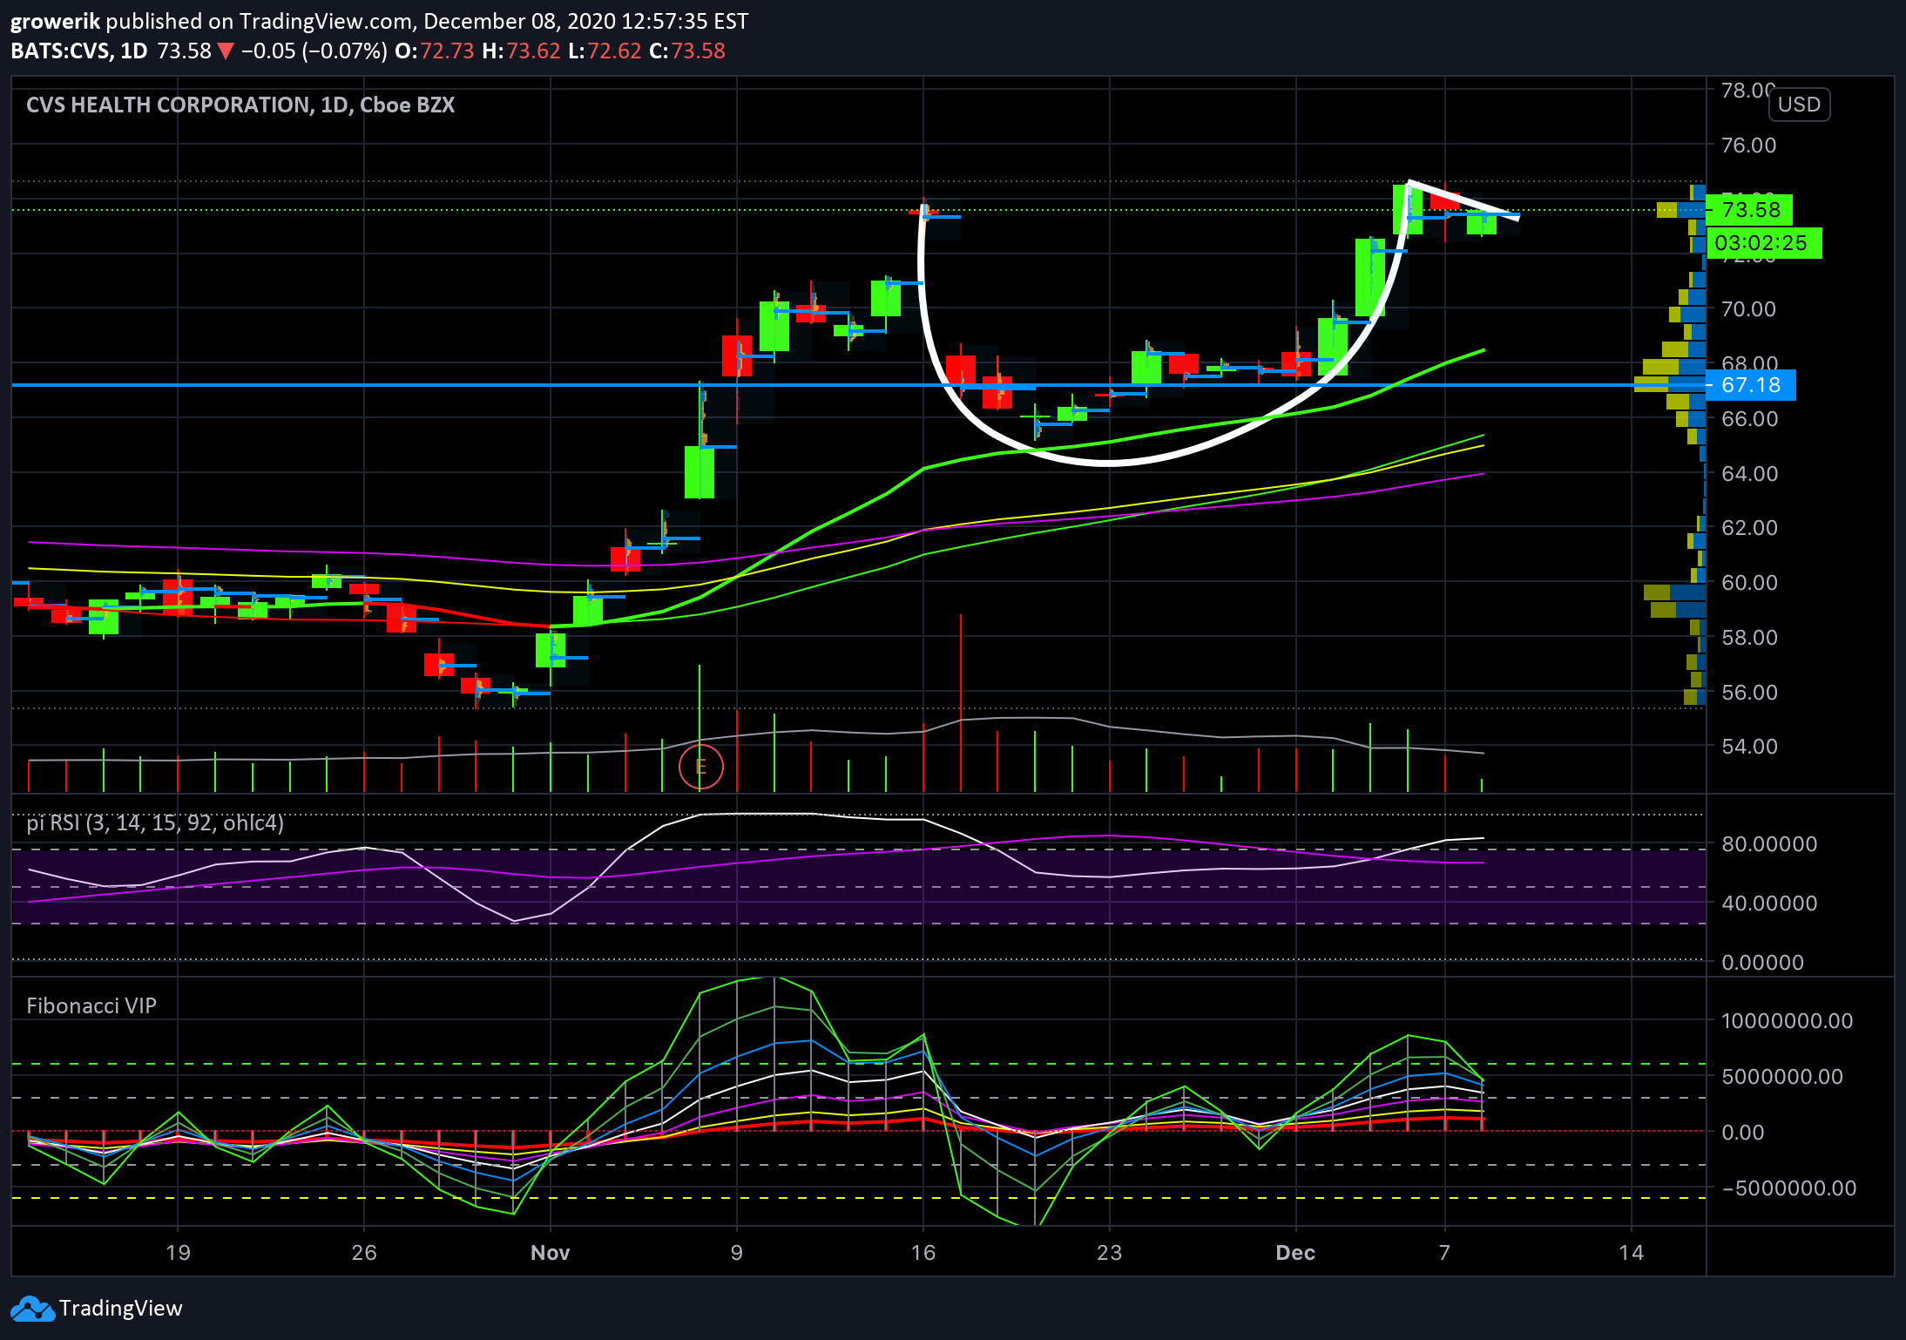Screen dimensions: 1906x1340
Task: Click the 62.00 price axis label
Action: tap(1748, 528)
